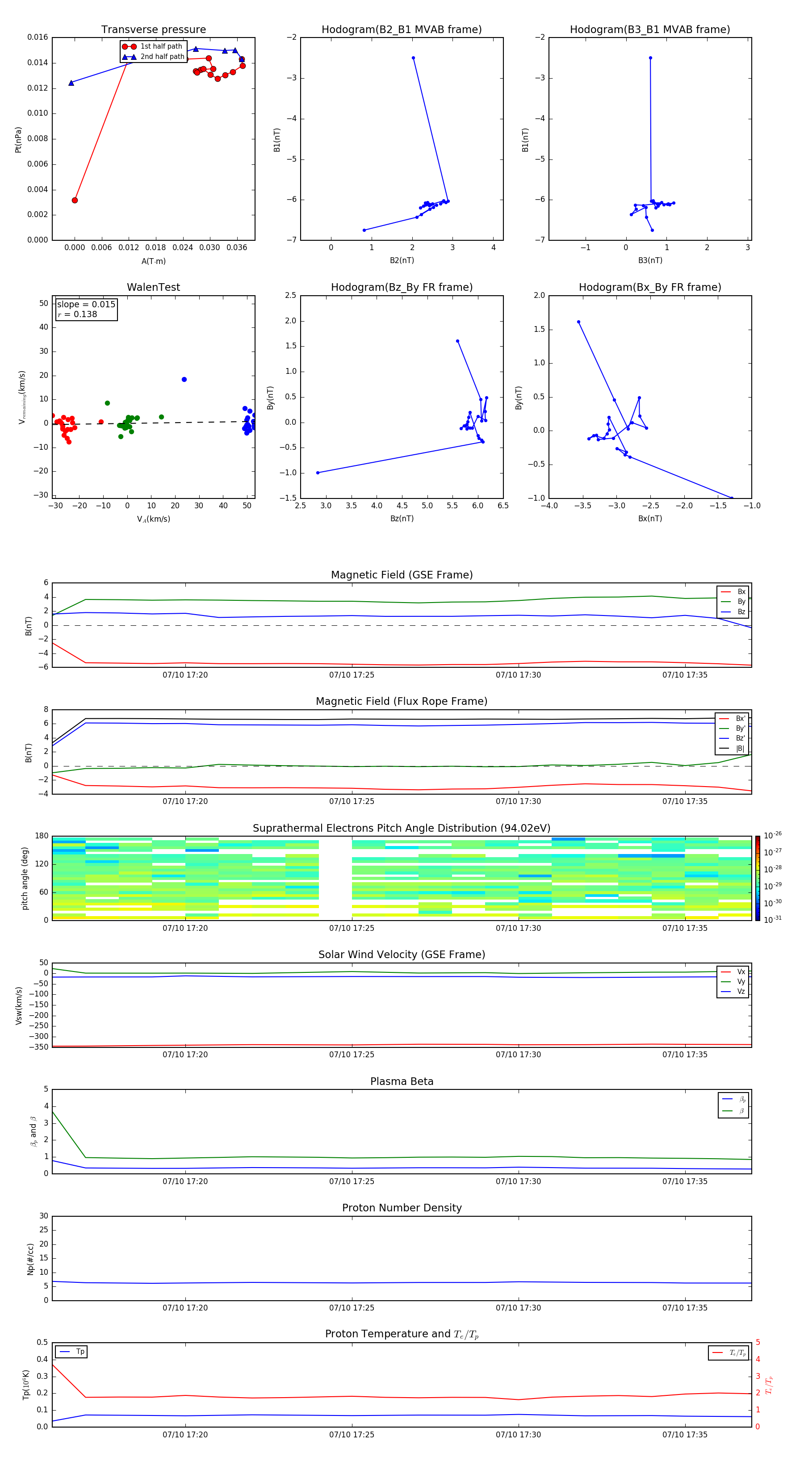Click the 'pitch angle (deg)' axis label
Image resolution: width=804 pixels, height=1474 pixels.
(x=25, y=878)
